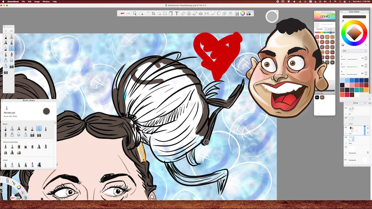Switch to the Design tab in the Copic Library

(330, 29)
